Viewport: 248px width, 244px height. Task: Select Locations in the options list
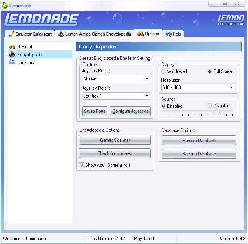coord(40,62)
